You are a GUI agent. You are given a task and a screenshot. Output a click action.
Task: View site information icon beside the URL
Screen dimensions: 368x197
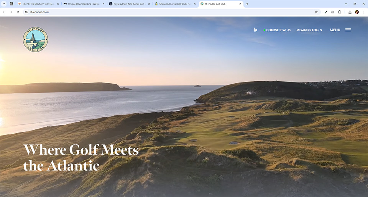pyautogui.click(x=26, y=12)
